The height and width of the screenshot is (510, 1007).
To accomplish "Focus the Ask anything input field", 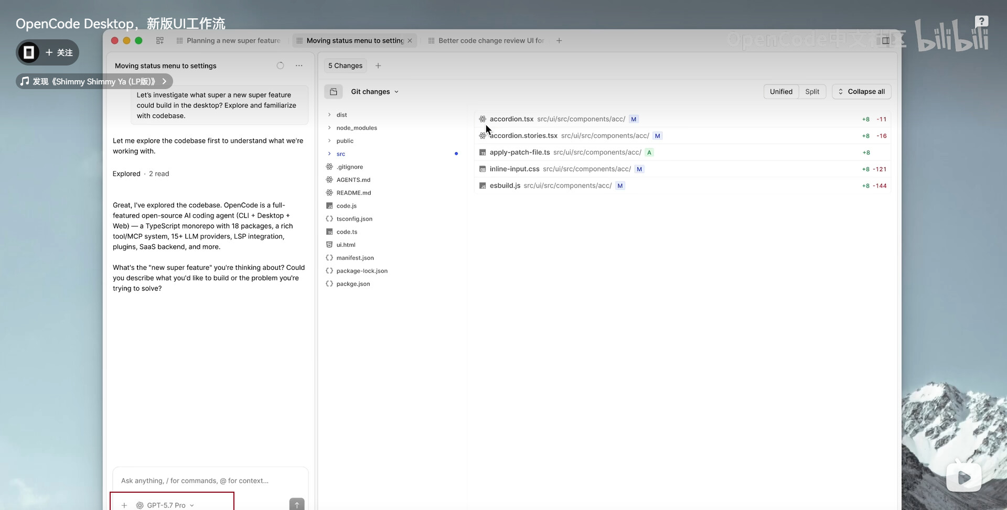I will pyautogui.click(x=210, y=481).
